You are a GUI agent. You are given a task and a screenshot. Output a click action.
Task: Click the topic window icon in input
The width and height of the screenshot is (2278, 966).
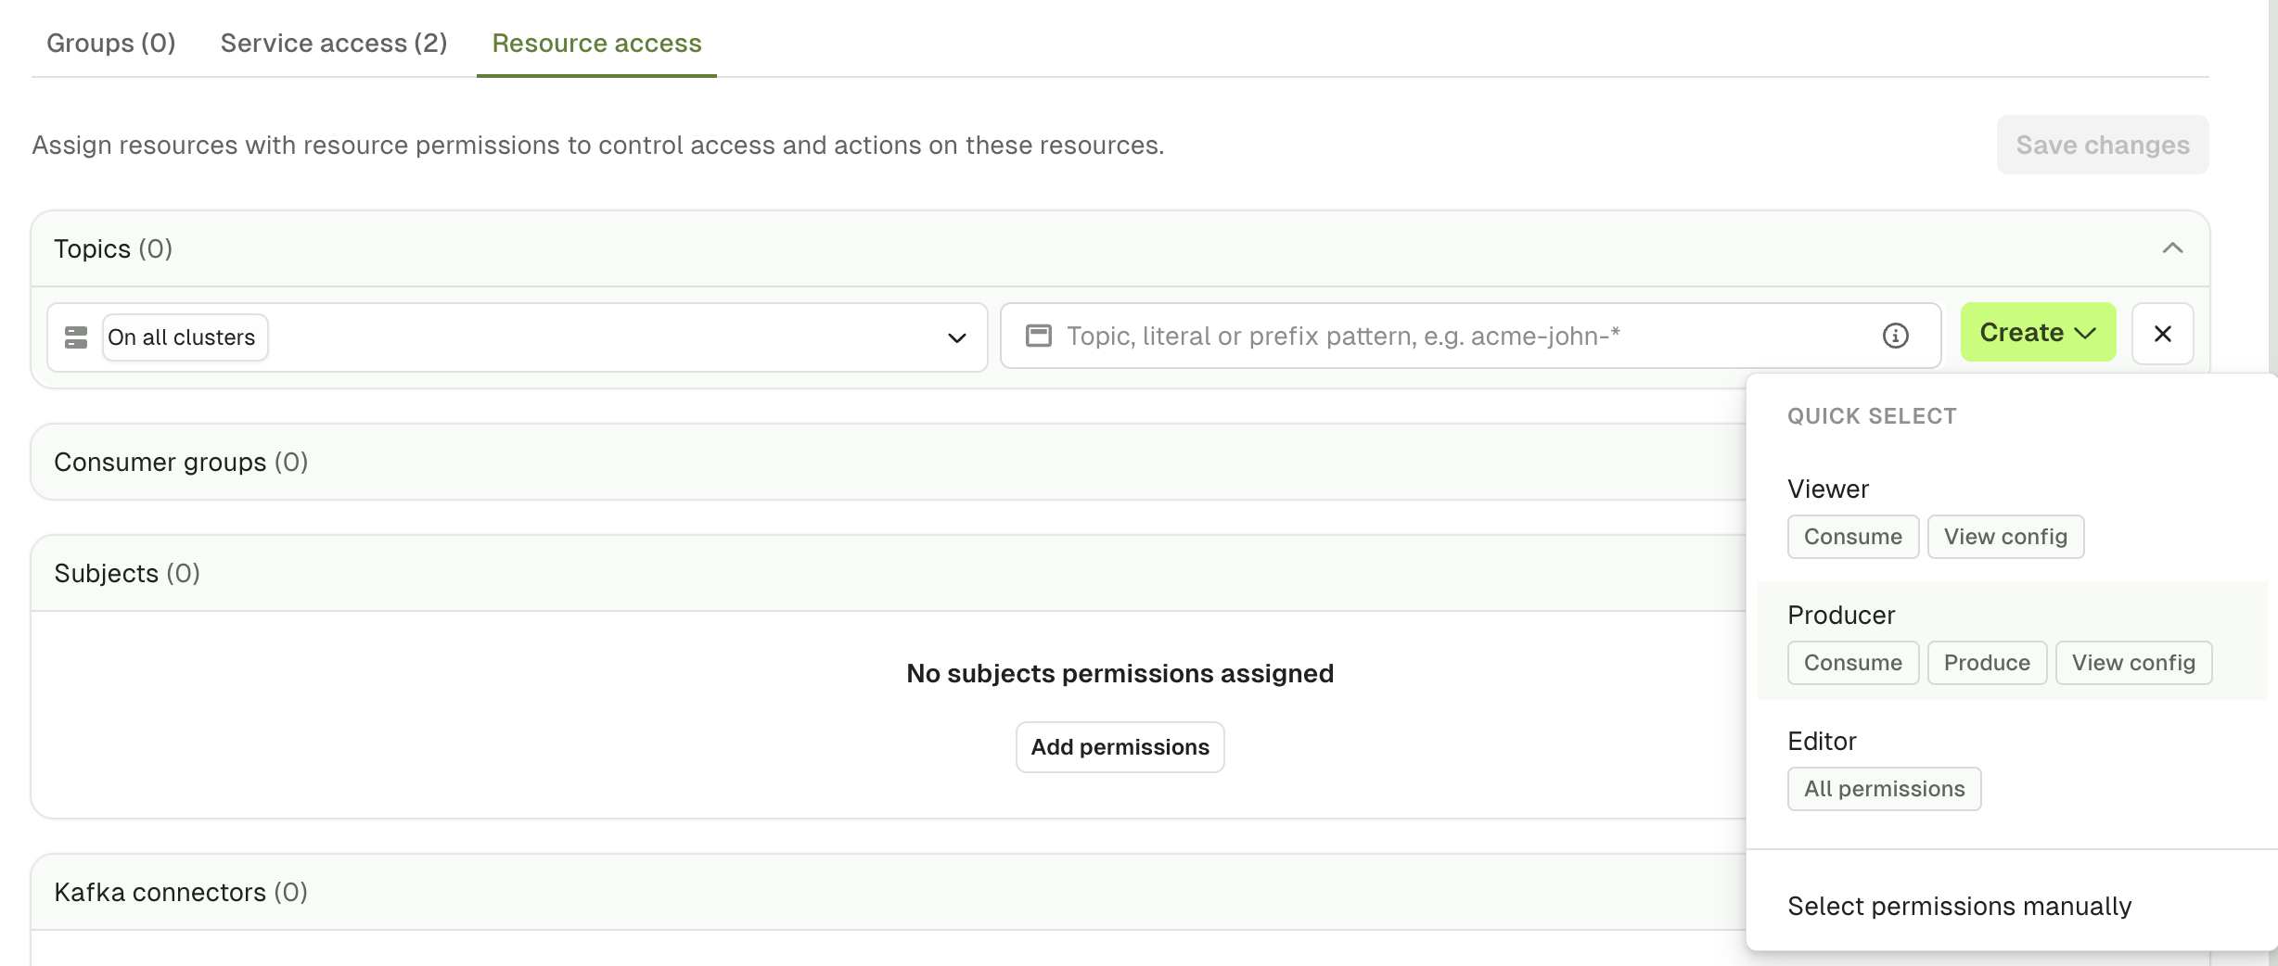(1039, 336)
